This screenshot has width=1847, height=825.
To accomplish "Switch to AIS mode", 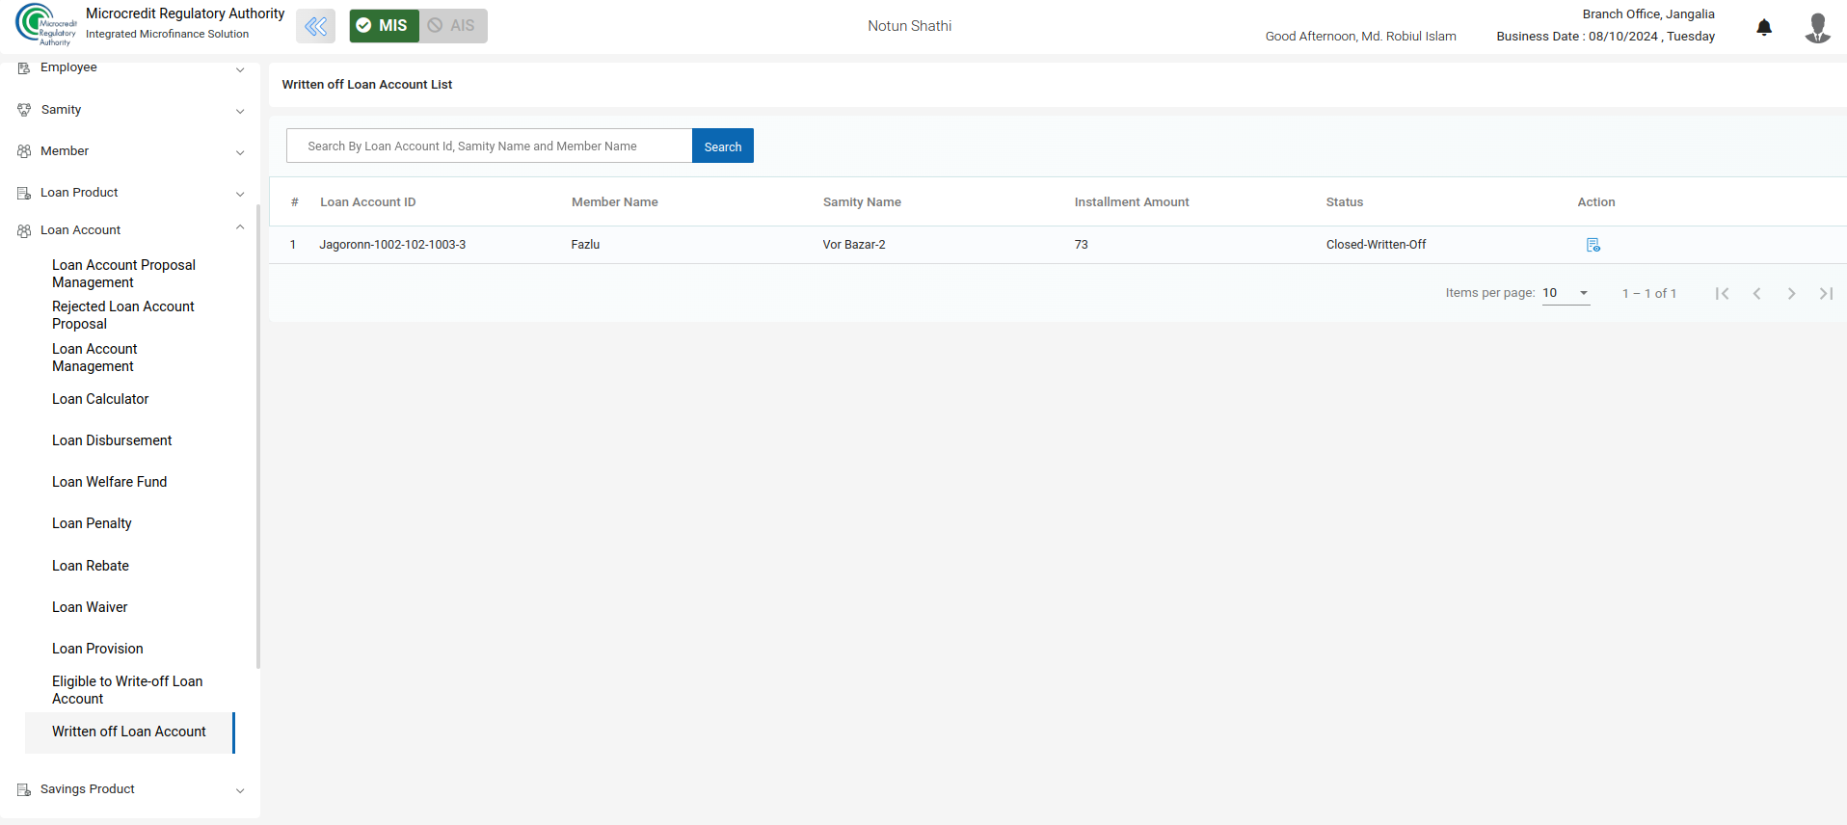I will point(453,26).
